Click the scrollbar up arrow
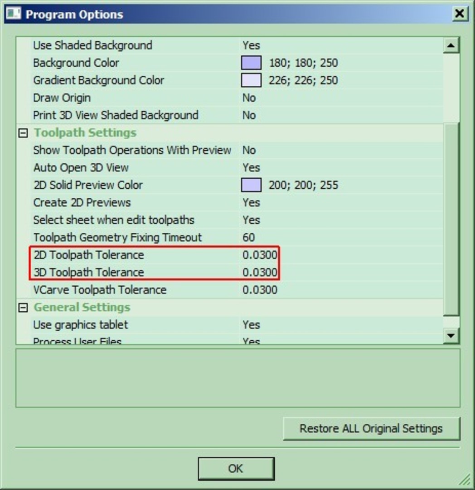The width and height of the screenshot is (475, 490). tap(451, 45)
